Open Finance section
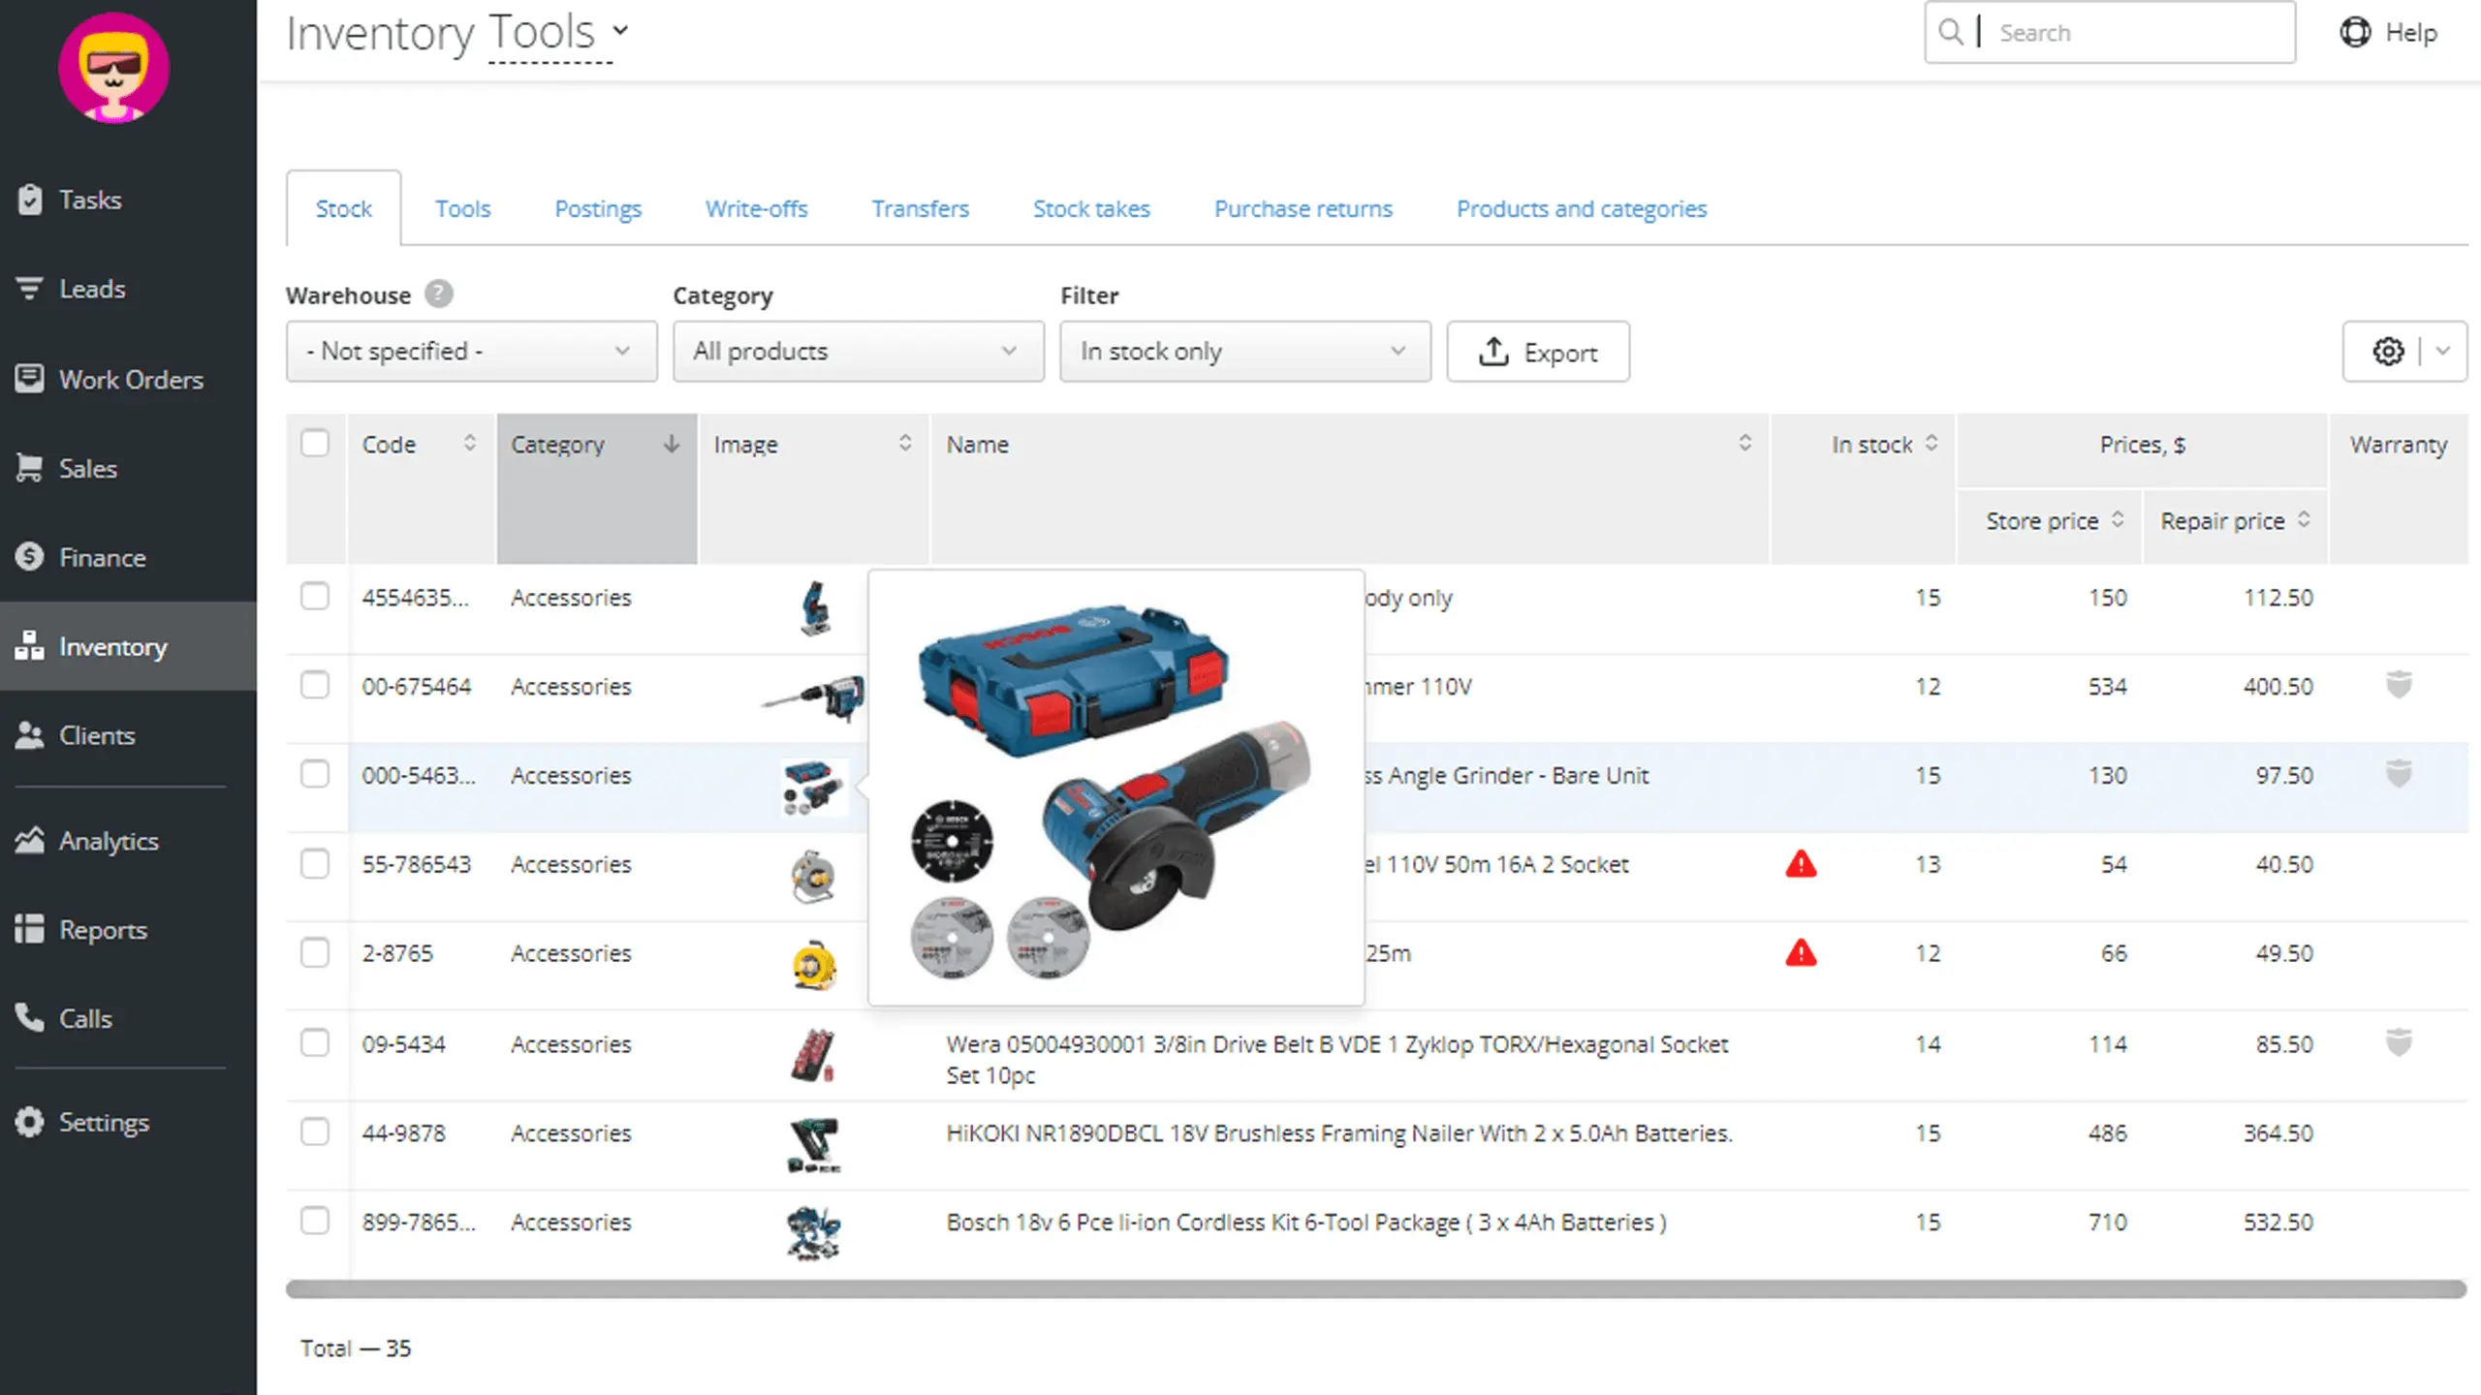 point(81,557)
